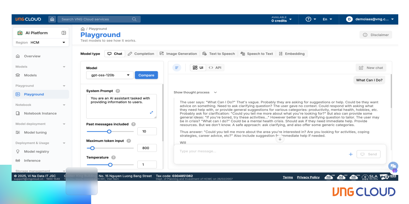
Task: Open the demoiaas account dropdown
Action: coord(370,19)
